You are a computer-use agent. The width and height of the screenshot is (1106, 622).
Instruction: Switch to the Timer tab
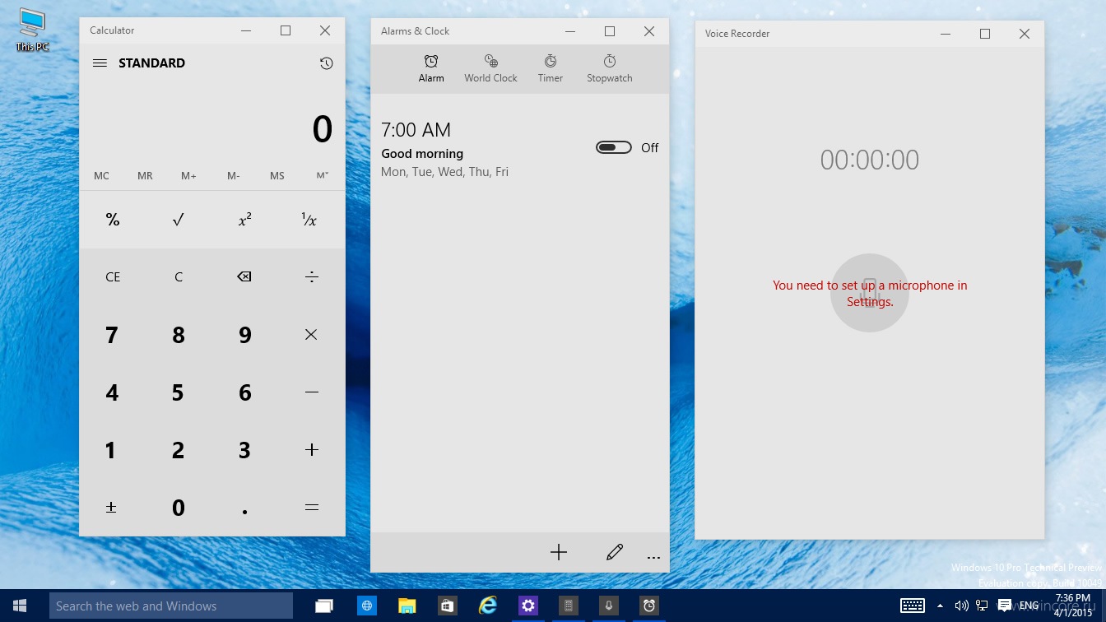pos(551,68)
